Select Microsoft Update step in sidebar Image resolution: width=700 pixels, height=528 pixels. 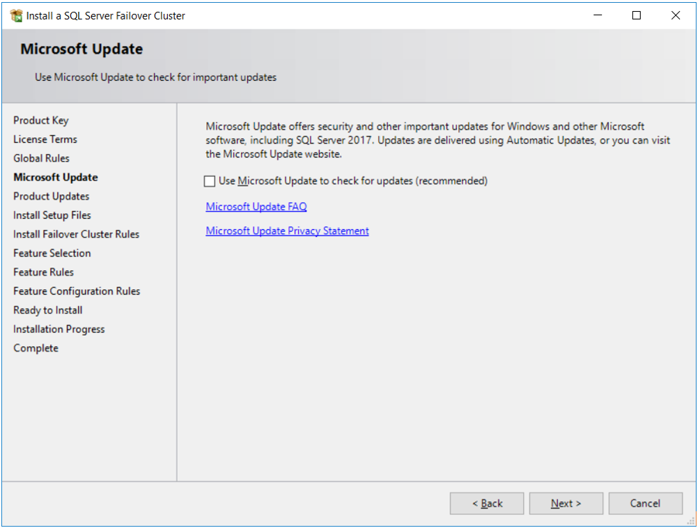point(56,177)
